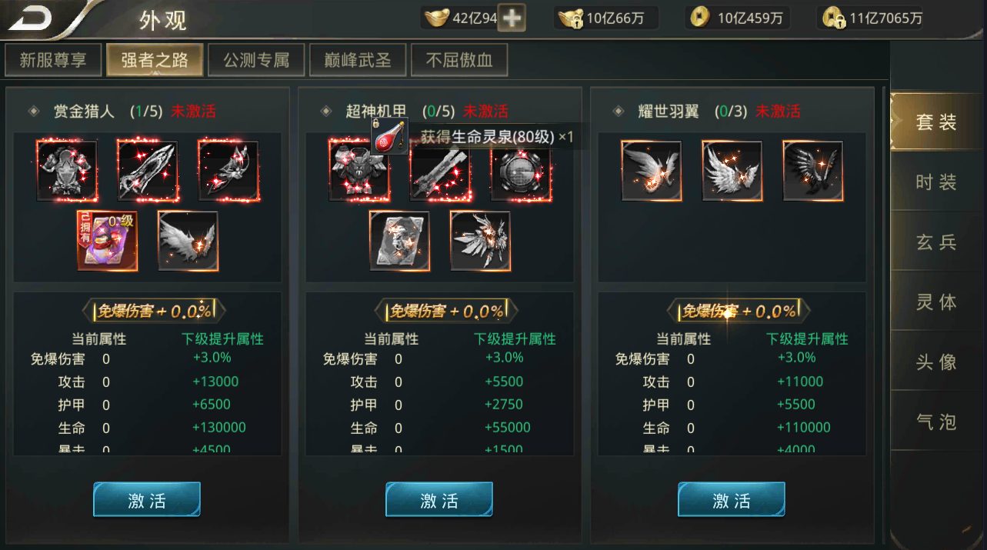Choose the mecha wings icon in 超神机甲
The height and width of the screenshot is (550, 987).
click(481, 241)
